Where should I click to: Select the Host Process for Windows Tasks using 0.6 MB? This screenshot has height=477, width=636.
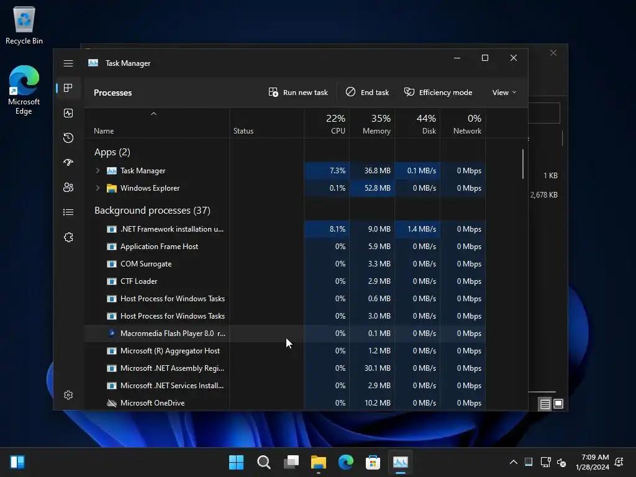coord(284,299)
